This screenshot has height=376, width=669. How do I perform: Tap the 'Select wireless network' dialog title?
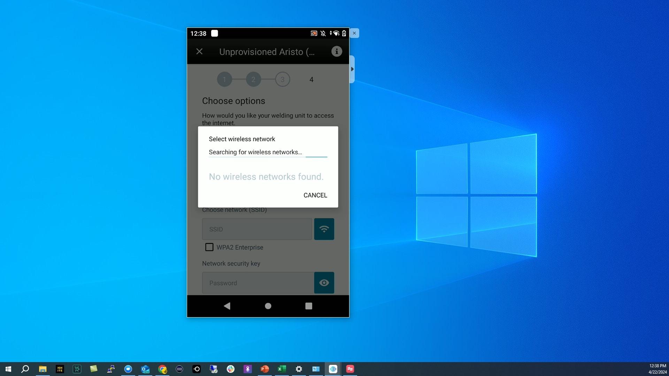pyautogui.click(x=242, y=139)
